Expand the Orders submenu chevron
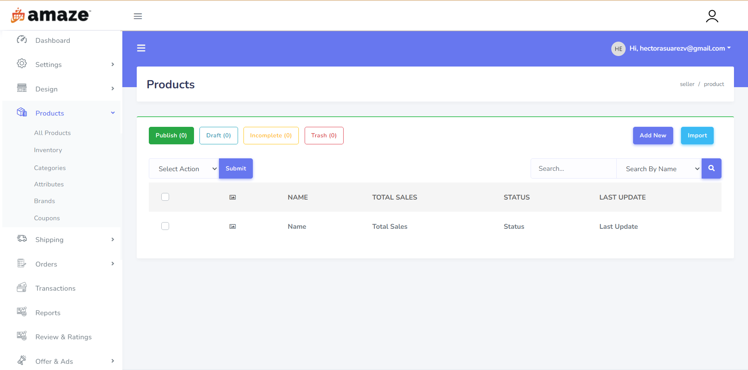 click(x=113, y=264)
